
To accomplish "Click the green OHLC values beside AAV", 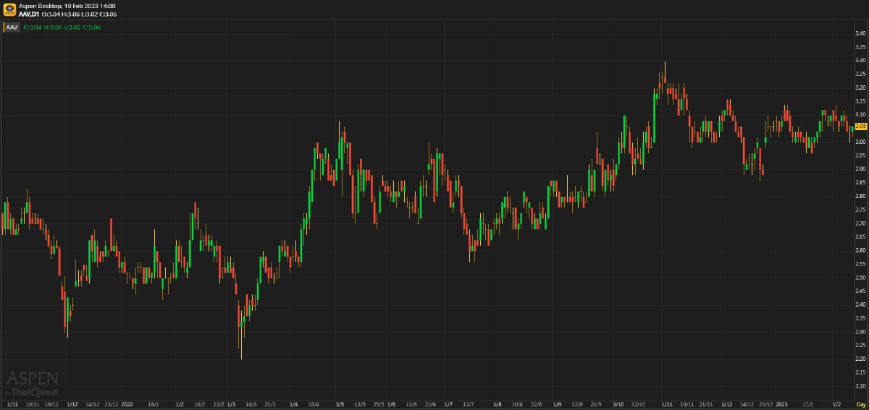I will tap(62, 27).
